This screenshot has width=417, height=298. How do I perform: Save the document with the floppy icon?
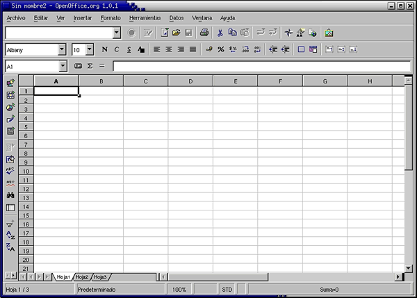188,33
